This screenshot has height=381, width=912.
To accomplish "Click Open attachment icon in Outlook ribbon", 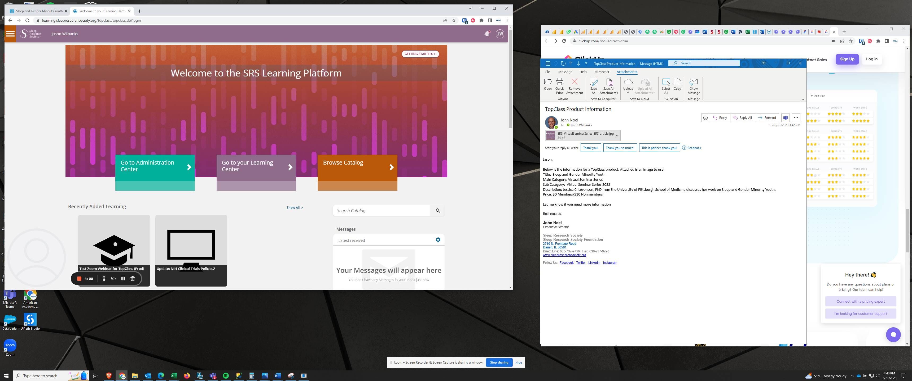I will (x=548, y=84).
